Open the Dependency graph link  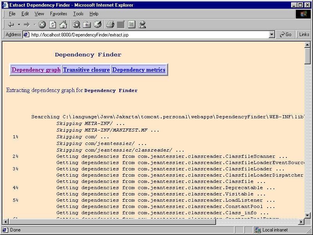point(36,70)
